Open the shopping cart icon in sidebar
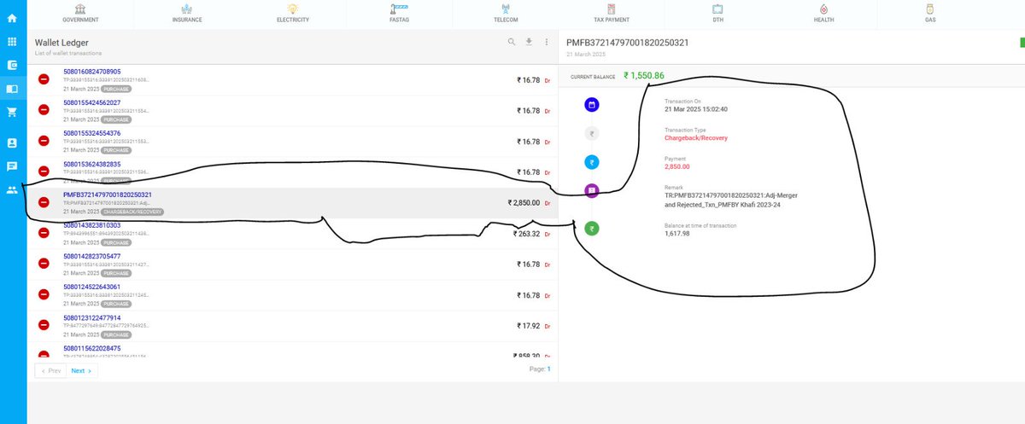The height and width of the screenshot is (424, 1025). point(12,112)
